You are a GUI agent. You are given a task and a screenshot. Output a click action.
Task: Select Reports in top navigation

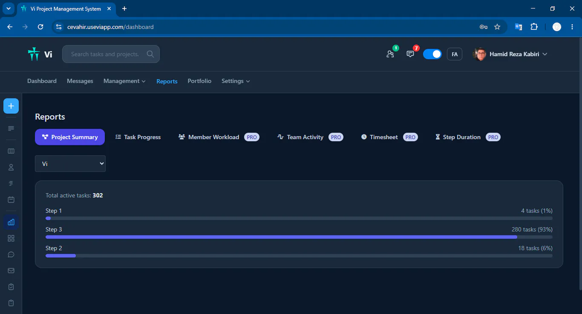point(167,81)
